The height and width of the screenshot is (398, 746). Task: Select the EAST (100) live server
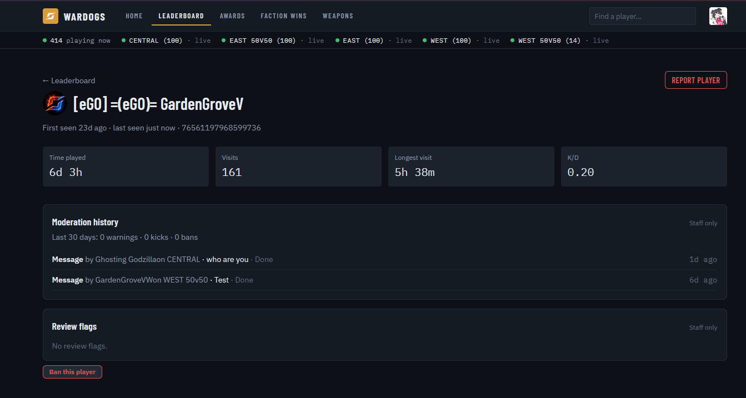click(x=374, y=41)
